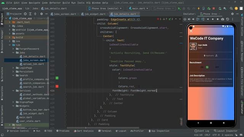Select the Phone Oreo emulator tab
244x137 pixels.
point(210,14)
